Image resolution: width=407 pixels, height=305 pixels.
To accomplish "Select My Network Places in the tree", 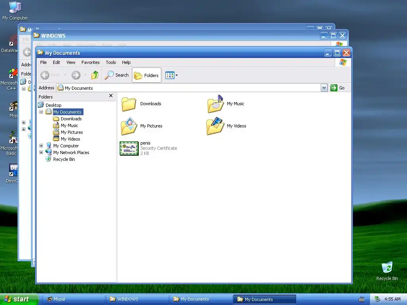I will (71, 152).
